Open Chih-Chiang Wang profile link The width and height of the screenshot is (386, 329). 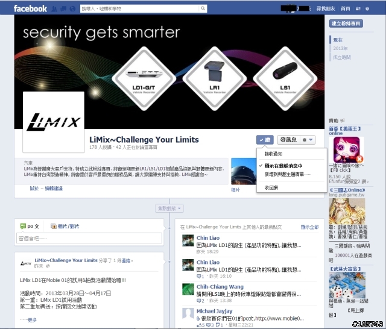tap(220, 287)
